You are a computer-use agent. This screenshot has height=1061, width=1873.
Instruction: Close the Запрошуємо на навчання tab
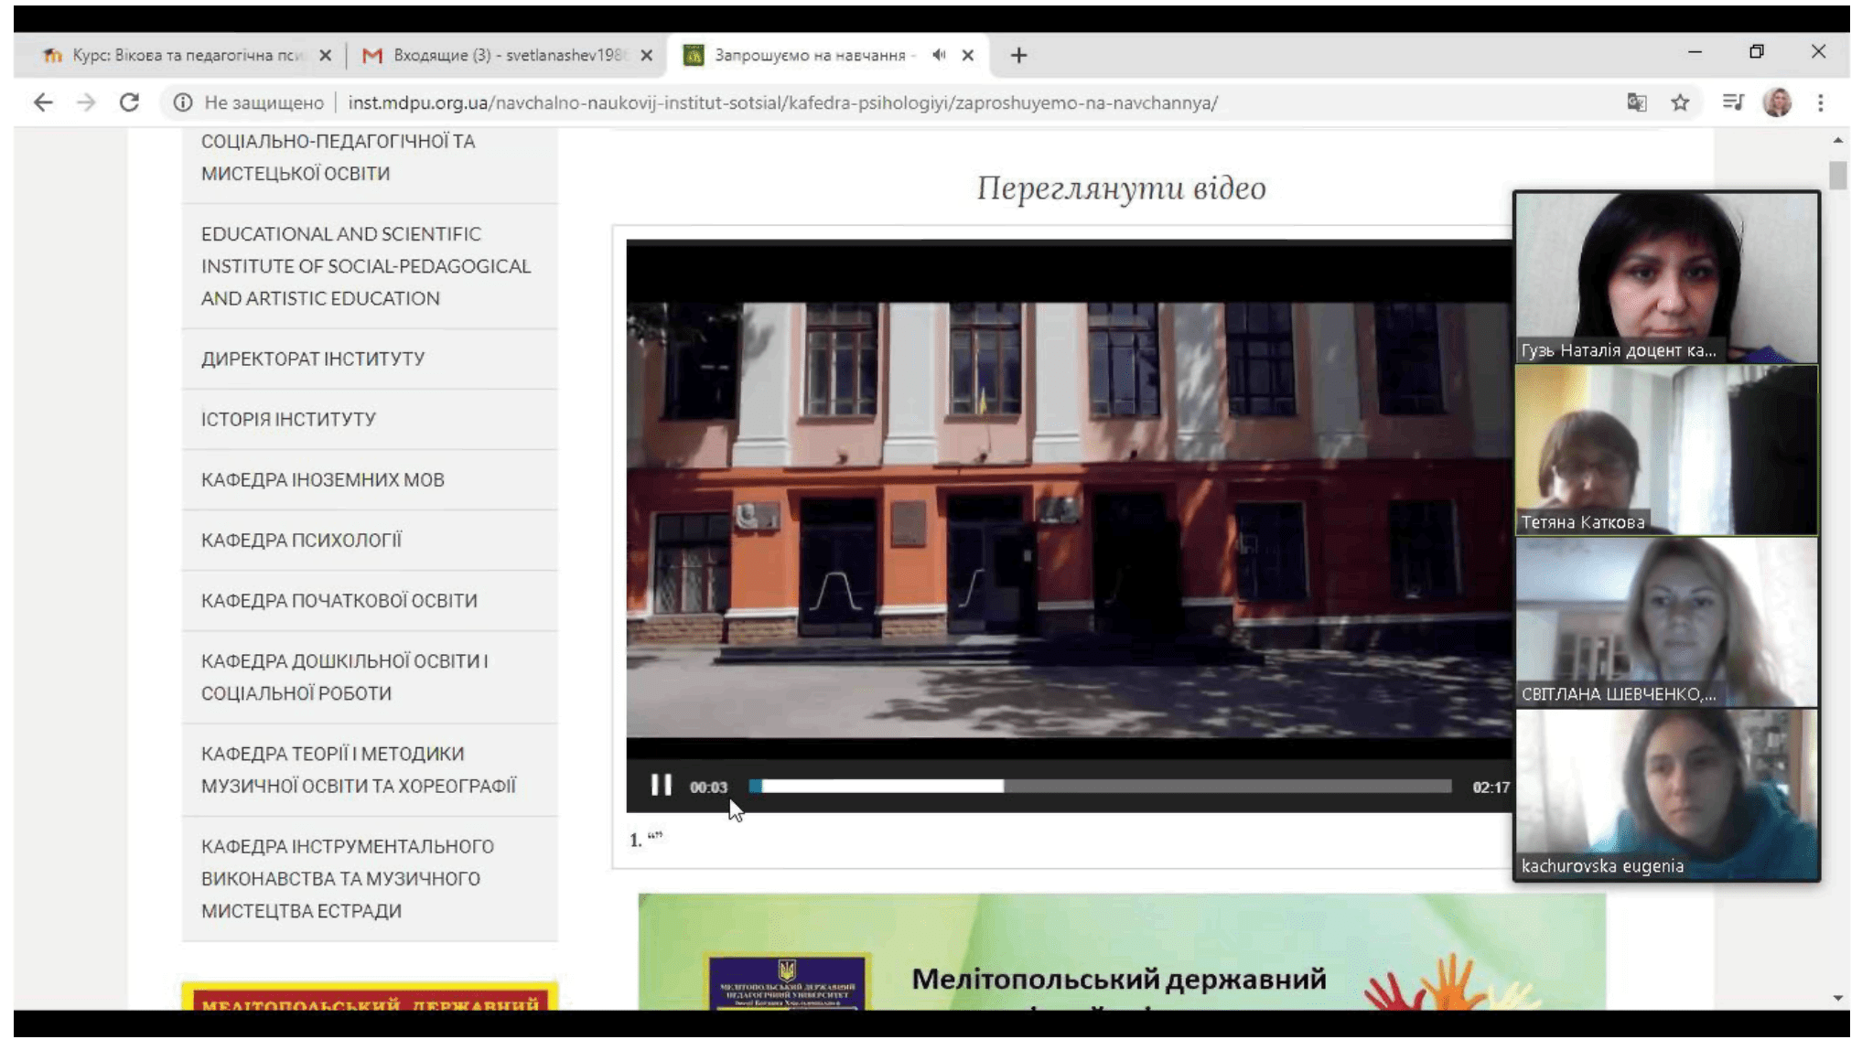tap(967, 55)
